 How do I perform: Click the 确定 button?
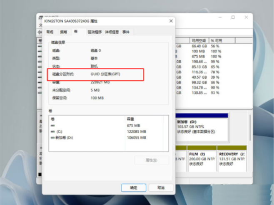click(x=134, y=188)
